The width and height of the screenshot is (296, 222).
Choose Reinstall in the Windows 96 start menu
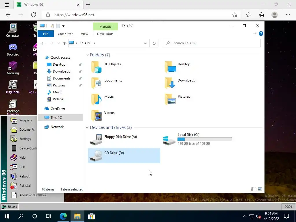tap(22, 186)
